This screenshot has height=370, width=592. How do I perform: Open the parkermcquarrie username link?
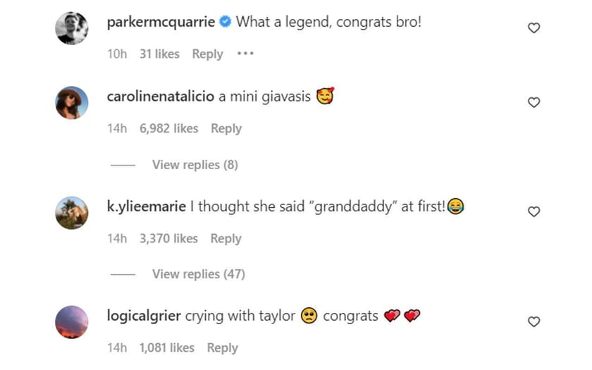[x=161, y=22]
